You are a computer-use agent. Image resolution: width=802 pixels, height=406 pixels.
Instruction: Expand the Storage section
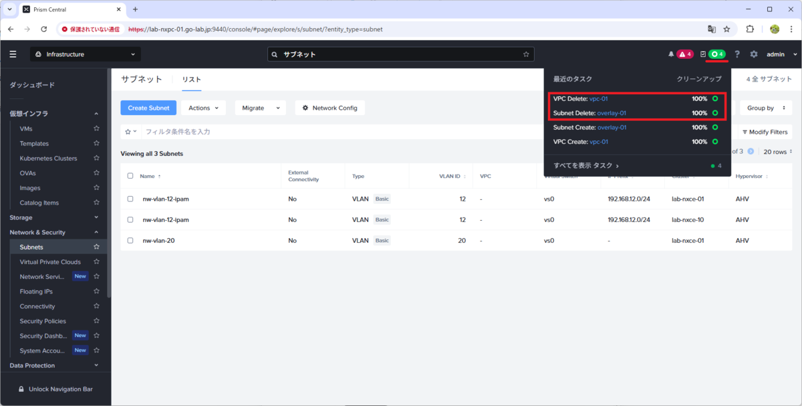click(x=96, y=217)
